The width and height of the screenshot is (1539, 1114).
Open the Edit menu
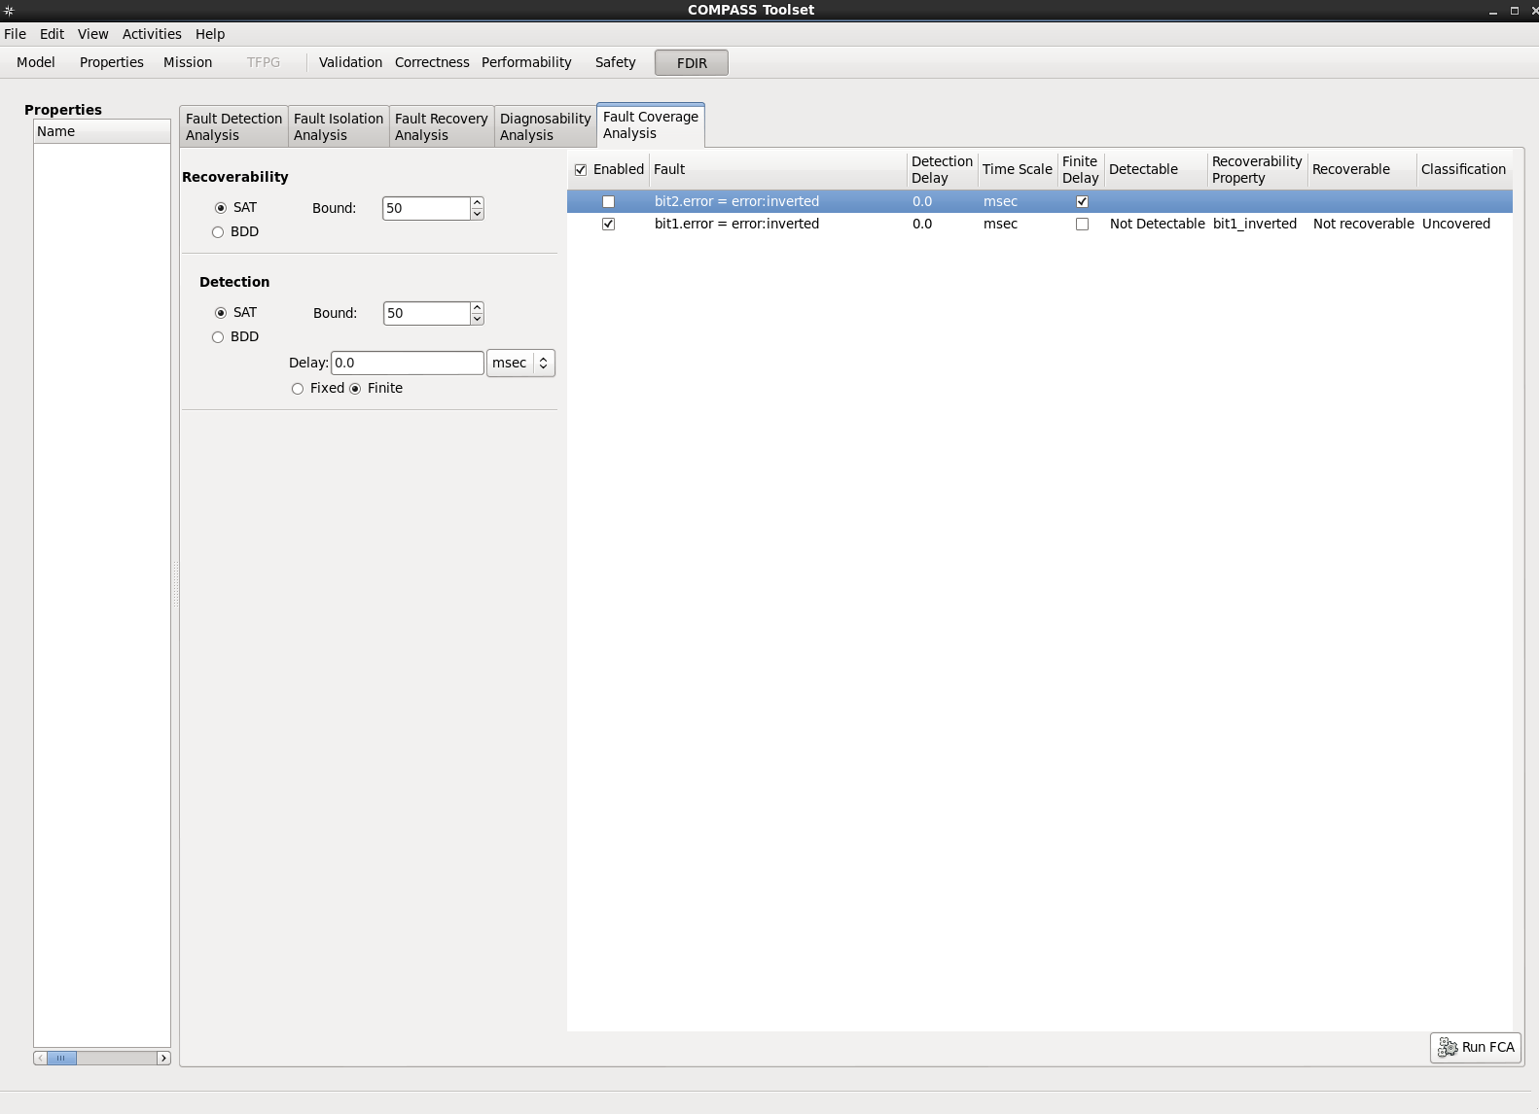point(52,34)
